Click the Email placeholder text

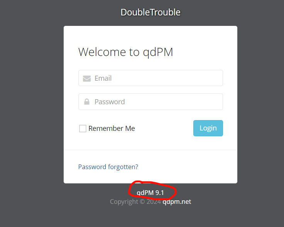103,78
